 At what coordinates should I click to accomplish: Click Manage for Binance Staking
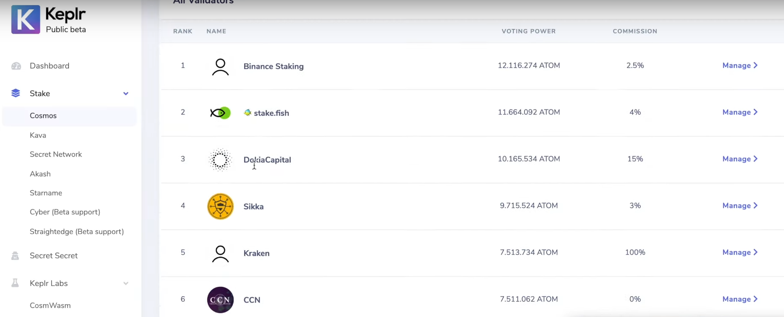click(x=740, y=66)
